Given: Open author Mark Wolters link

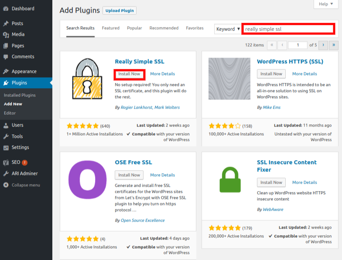Looking at the screenshot, I should point(167,107).
